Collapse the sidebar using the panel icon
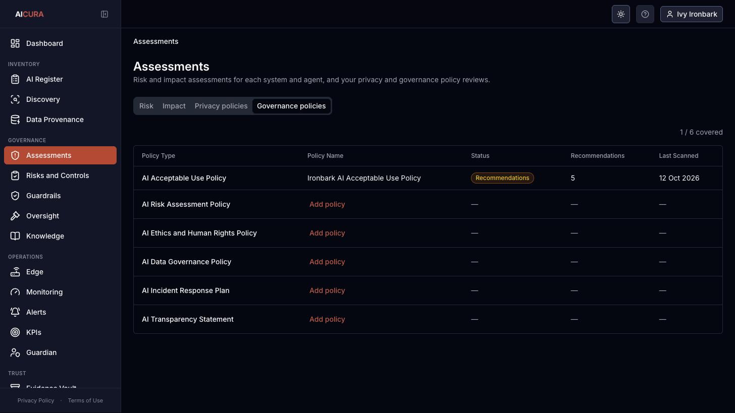Screen dimensions: 735x413 (x=104, y=14)
